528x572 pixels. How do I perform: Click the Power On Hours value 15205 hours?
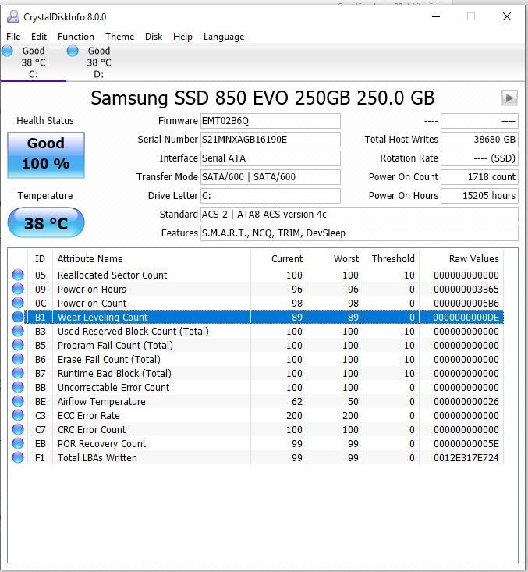tap(480, 196)
